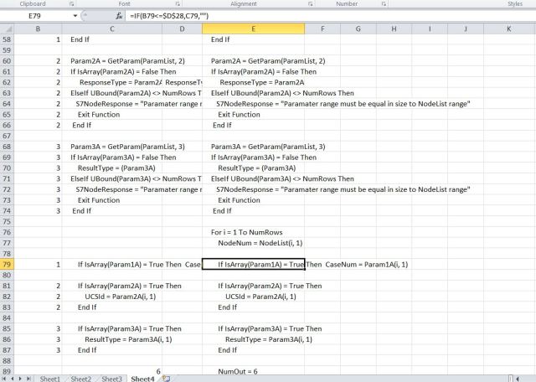This screenshot has height=382, width=536.
Task: Switch to the Sheet2 tab
Action: tap(81, 379)
